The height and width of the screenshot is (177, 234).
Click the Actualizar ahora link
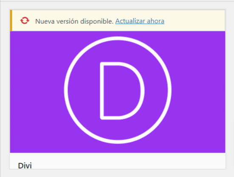pos(140,21)
